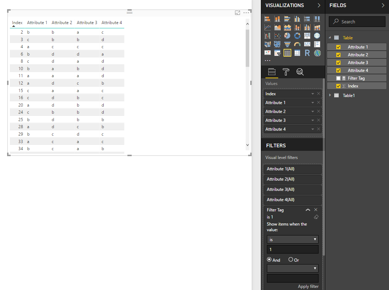389x290 pixels.
Task: Uncheck the Attribute 1 field
Action: tap(338, 47)
